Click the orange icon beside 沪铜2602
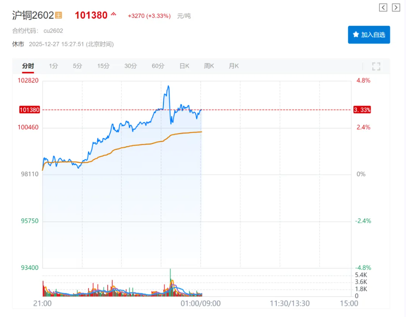The width and height of the screenshot is (406, 317). pyautogui.click(x=59, y=15)
